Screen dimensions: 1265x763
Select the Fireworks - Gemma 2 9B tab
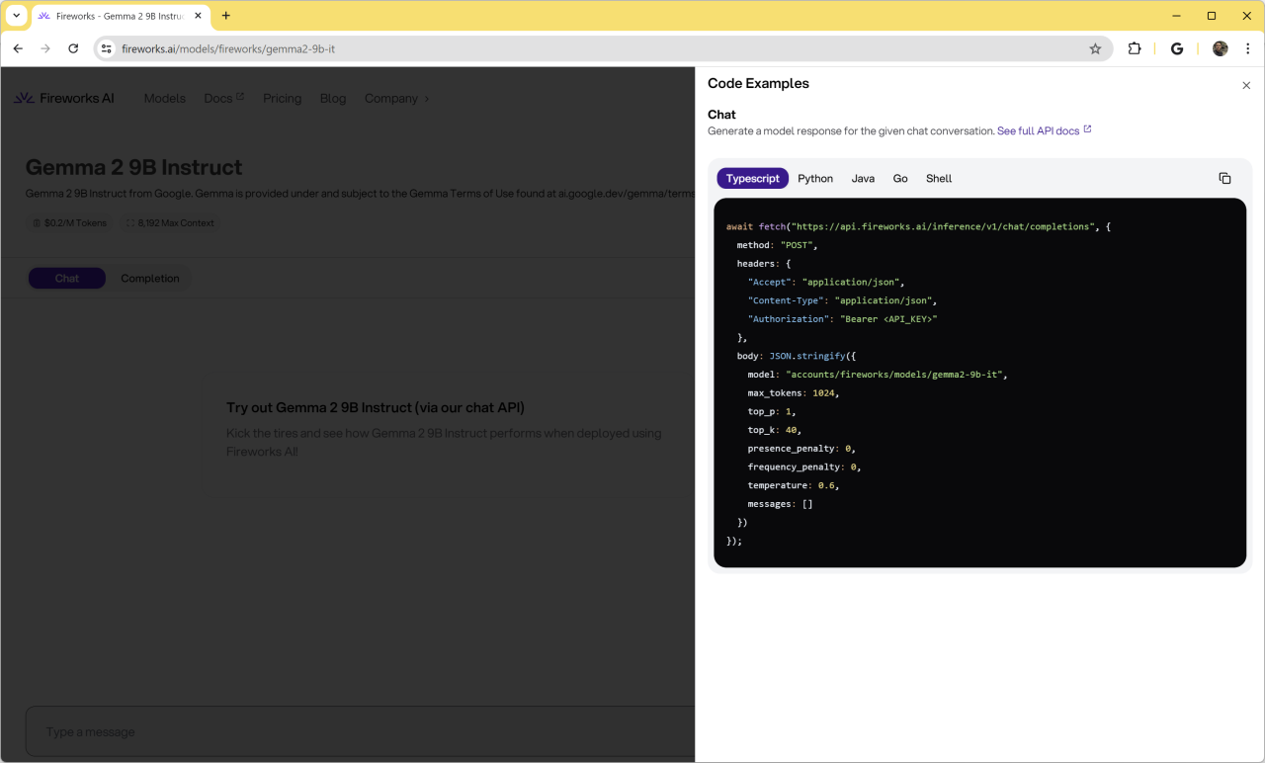point(120,16)
